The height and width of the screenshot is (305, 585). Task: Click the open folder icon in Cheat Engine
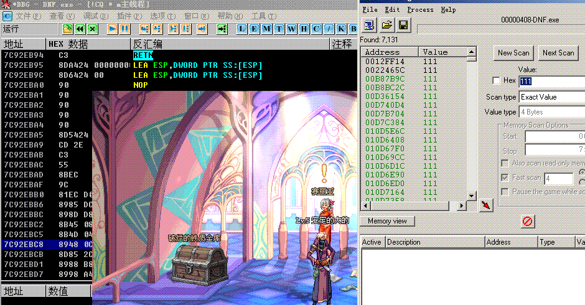tap(386, 26)
